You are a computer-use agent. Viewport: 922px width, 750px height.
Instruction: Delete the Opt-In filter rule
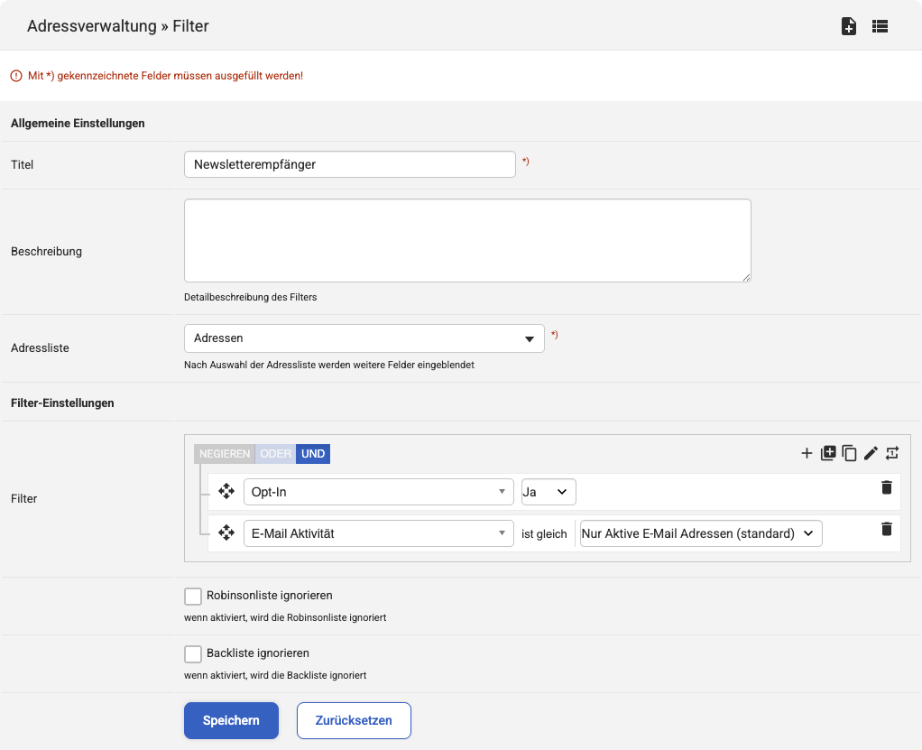click(x=887, y=487)
